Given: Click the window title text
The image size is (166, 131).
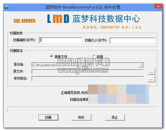Looking at the screenshot, I should click(x=83, y=7).
